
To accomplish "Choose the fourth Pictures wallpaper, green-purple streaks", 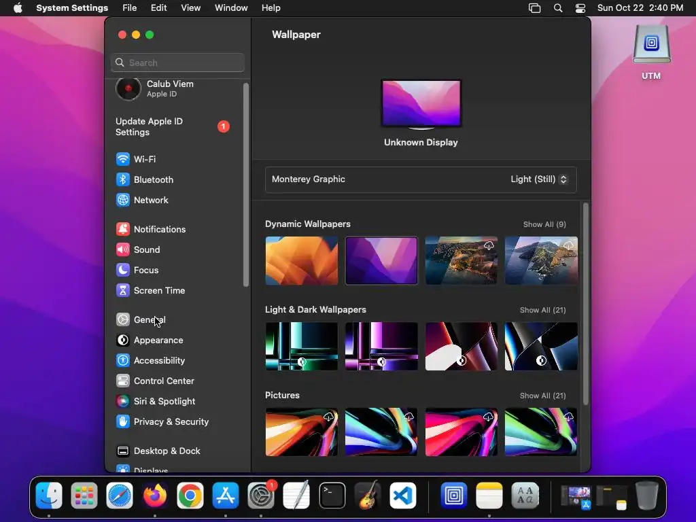I will (x=541, y=432).
